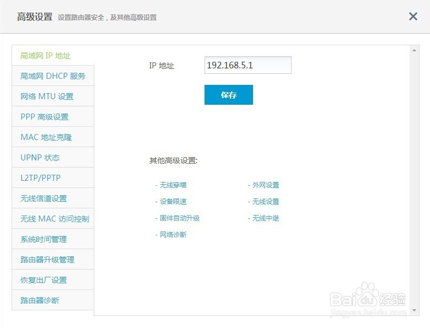Open the 网络诊断 link
Viewport: 430px width, 328px height.
173,234
